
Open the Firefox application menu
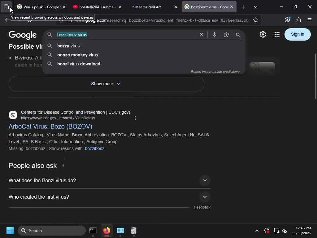pos(310,20)
